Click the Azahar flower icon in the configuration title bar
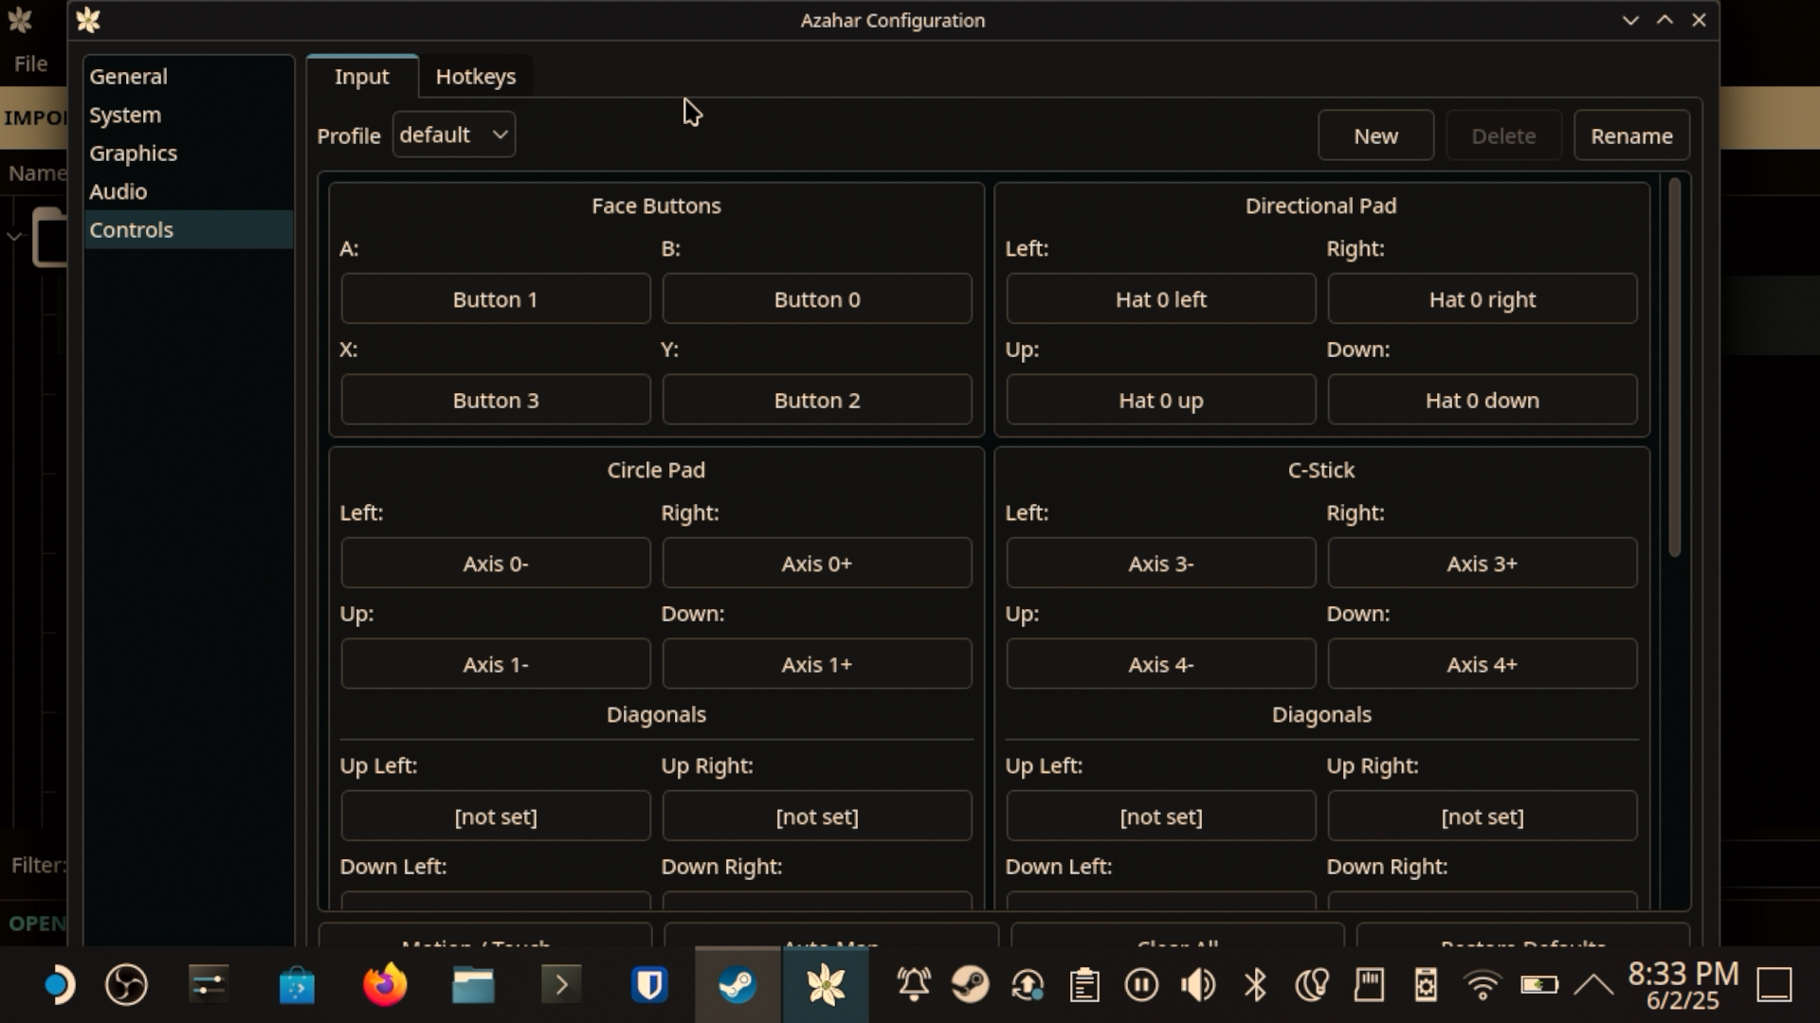Viewport: 1820px width, 1023px height. [x=88, y=20]
